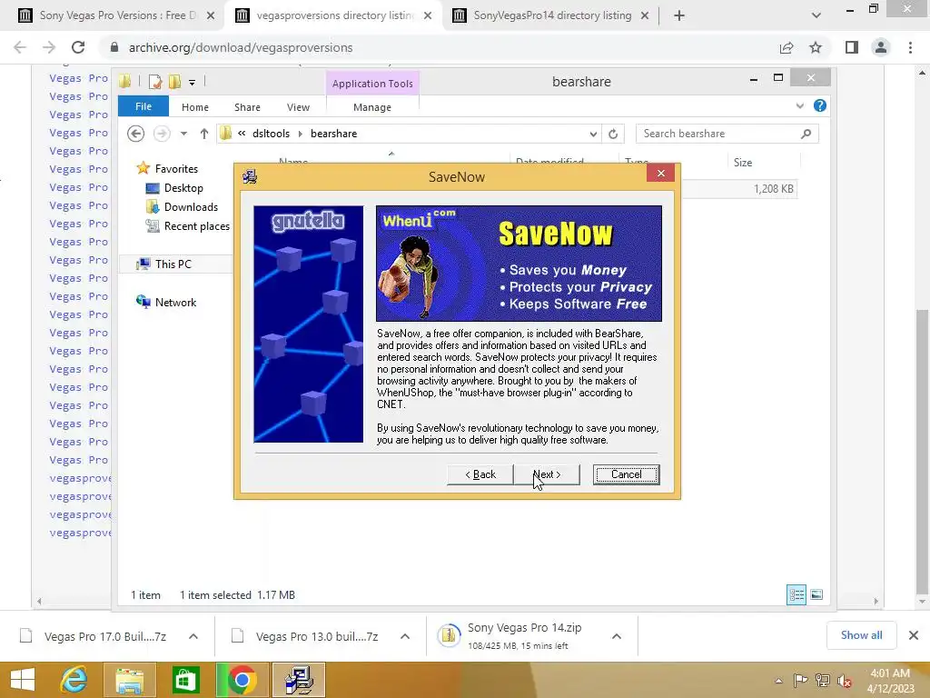Screen dimensions: 930x698
Task: Select This PC in navigation pane
Action: pos(173,264)
